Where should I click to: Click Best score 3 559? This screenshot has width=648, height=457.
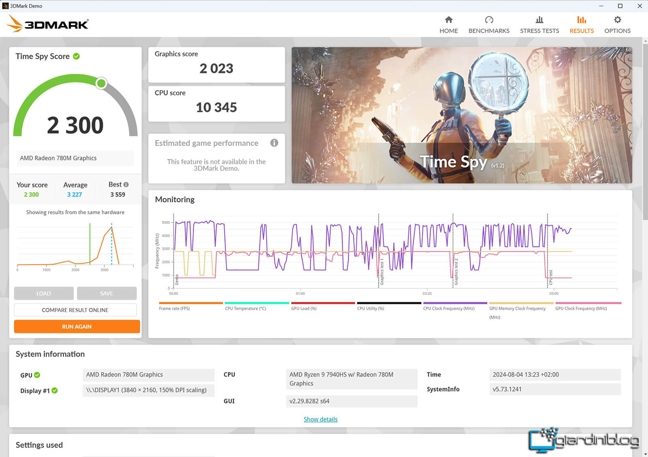(118, 195)
